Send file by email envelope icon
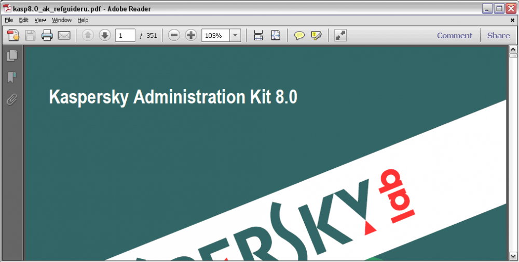The width and height of the screenshot is (519, 262). click(64, 35)
